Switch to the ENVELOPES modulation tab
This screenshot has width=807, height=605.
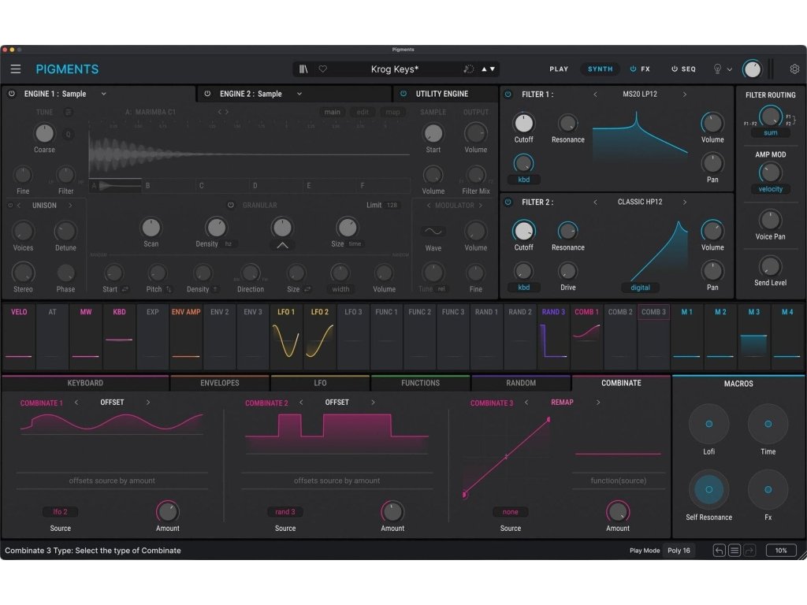pos(220,383)
